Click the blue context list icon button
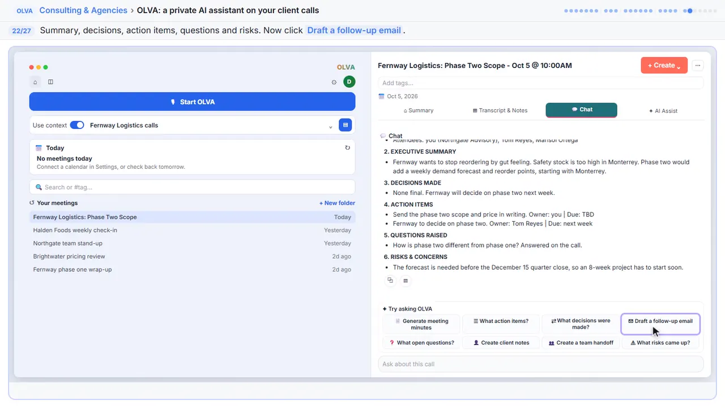 345,125
